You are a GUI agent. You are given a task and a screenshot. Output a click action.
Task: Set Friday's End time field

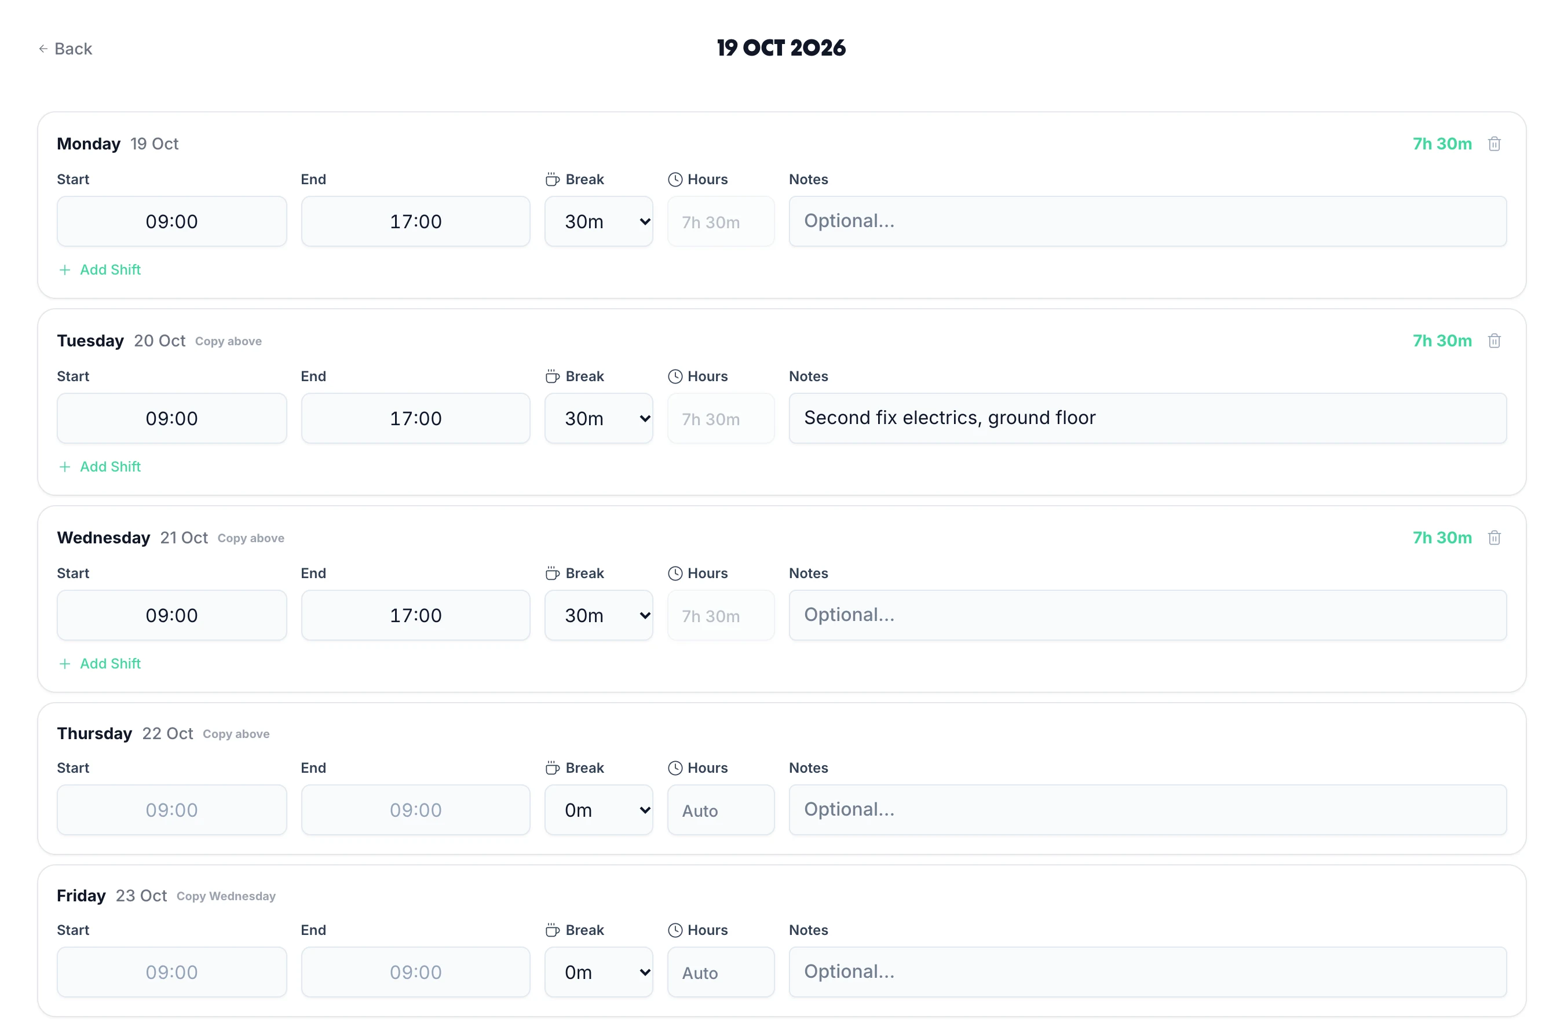(415, 973)
